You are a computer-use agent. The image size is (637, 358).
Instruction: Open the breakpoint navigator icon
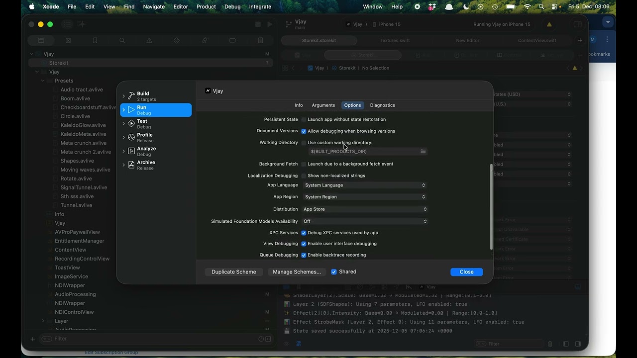tap(232, 40)
